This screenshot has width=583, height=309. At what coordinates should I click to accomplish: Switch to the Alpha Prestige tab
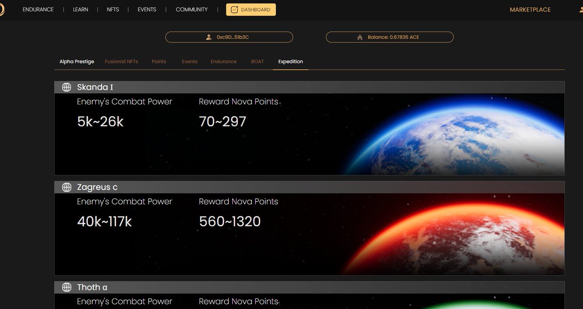pos(77,62)
